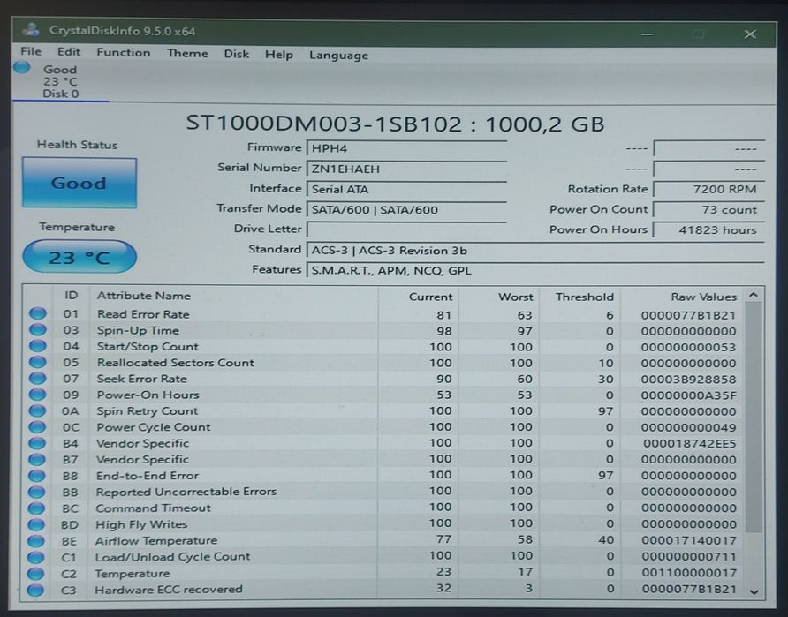Screen dimensions: 788x617
Task: Minimize the CrystalDiskInfo window
Action: 648,34
